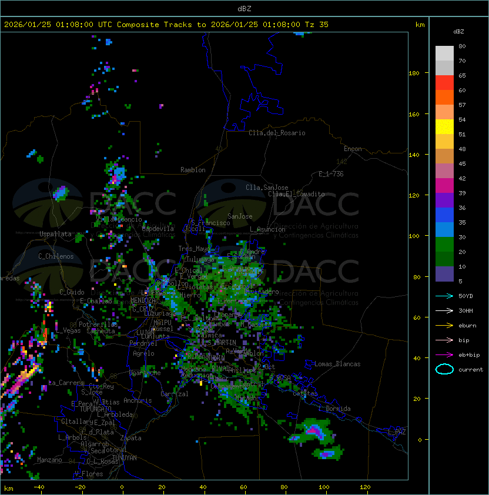Pick the bright green 20–30 dBZ legend band
The image size is (489, 495).
point(444,245)
